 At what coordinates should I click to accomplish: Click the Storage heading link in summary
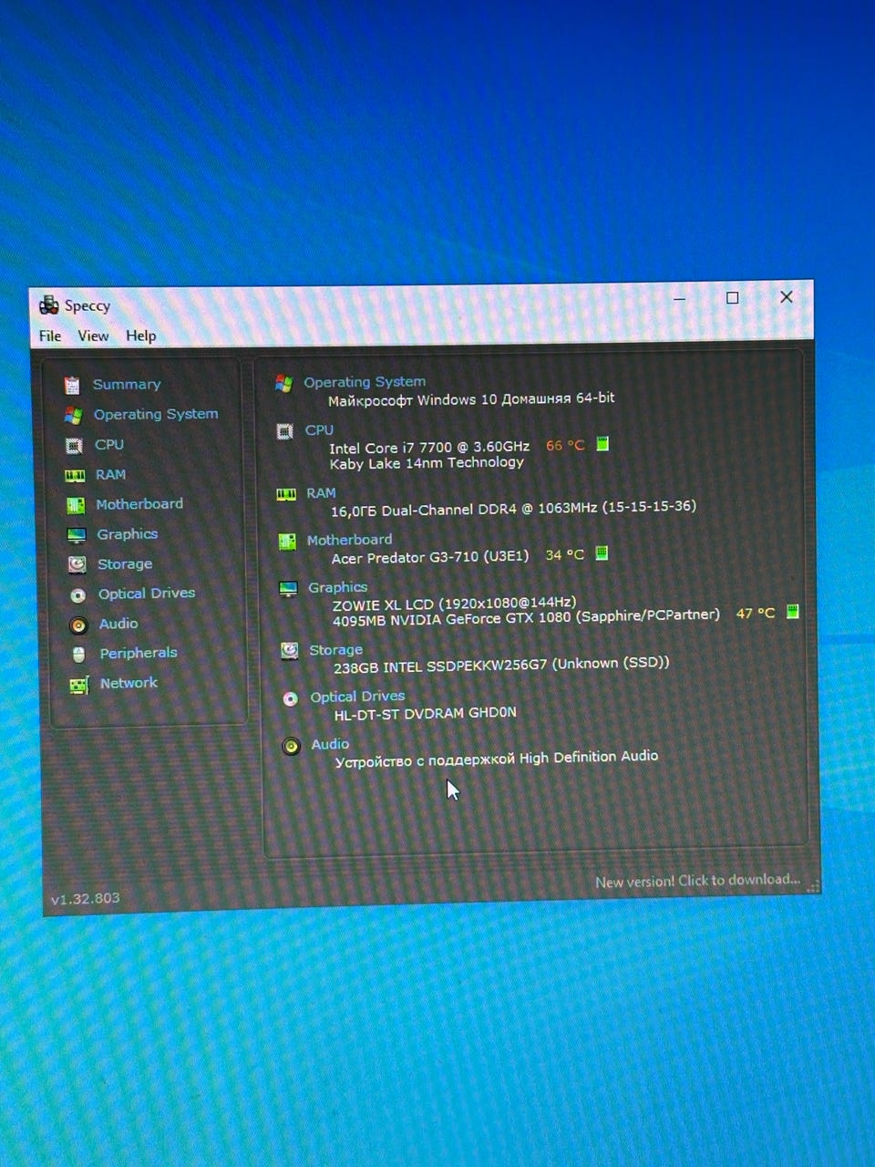tap(335, 650)
